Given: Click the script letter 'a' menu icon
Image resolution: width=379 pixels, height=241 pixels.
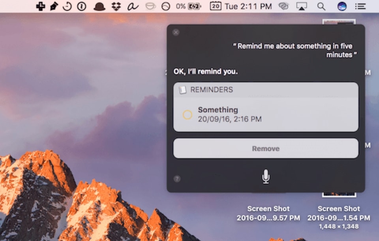Looking at the screenshot, I should click(133, 7).
